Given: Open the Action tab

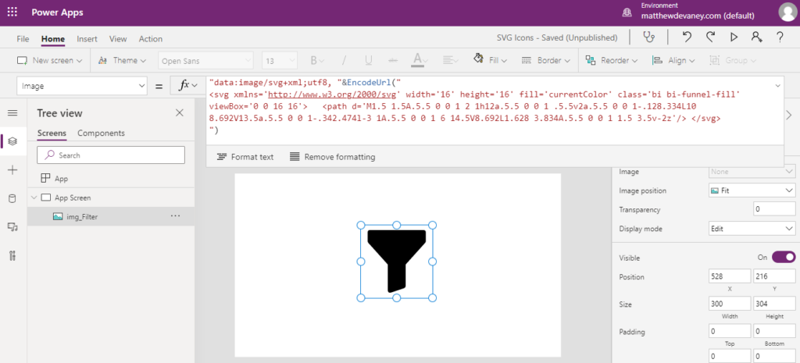Looking at the screenshot, I should (151, 39).
